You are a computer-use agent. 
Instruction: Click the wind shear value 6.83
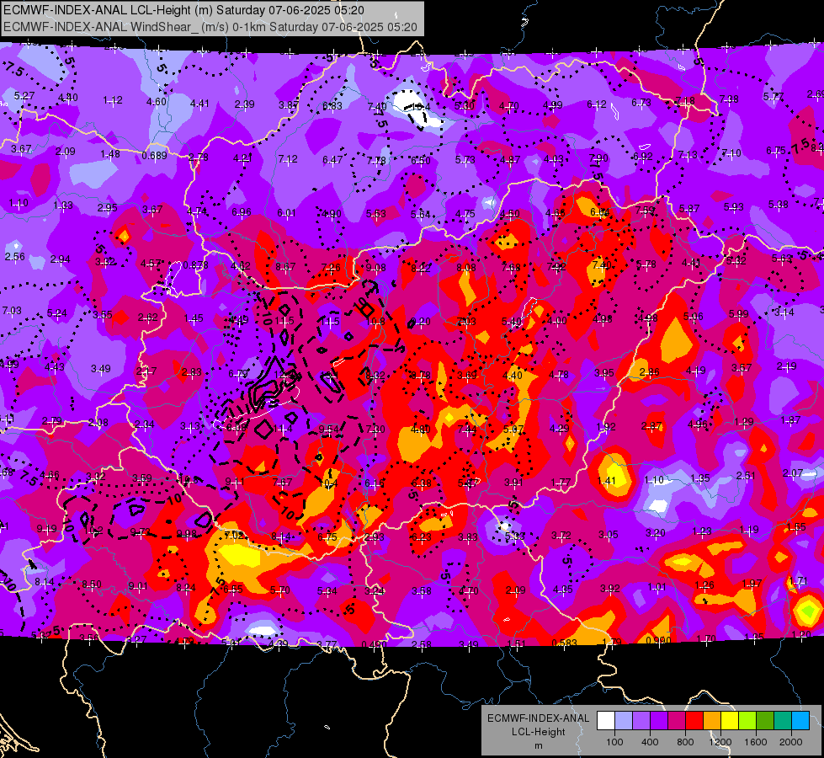click(x=332, y=106)
